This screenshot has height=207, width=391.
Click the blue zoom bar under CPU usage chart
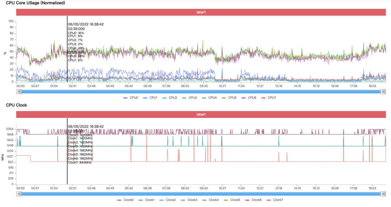point(201,91)
